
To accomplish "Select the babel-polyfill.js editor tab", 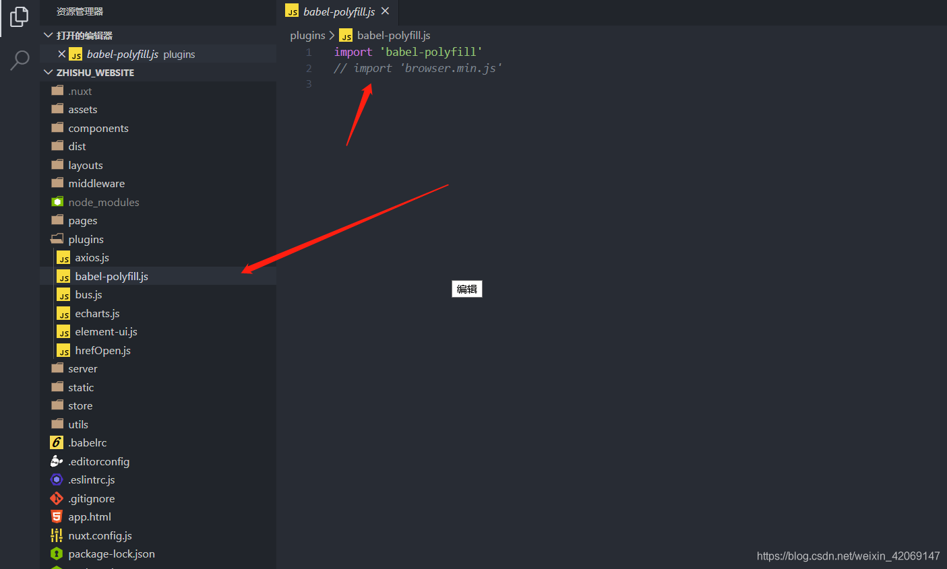I will 338,11.
